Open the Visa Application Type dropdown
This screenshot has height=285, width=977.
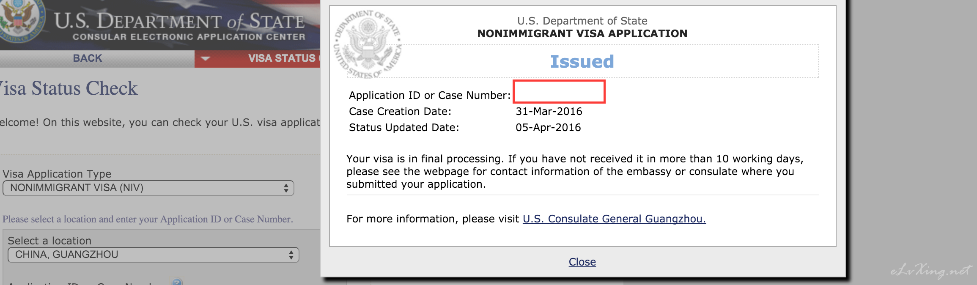pos(148,188)
